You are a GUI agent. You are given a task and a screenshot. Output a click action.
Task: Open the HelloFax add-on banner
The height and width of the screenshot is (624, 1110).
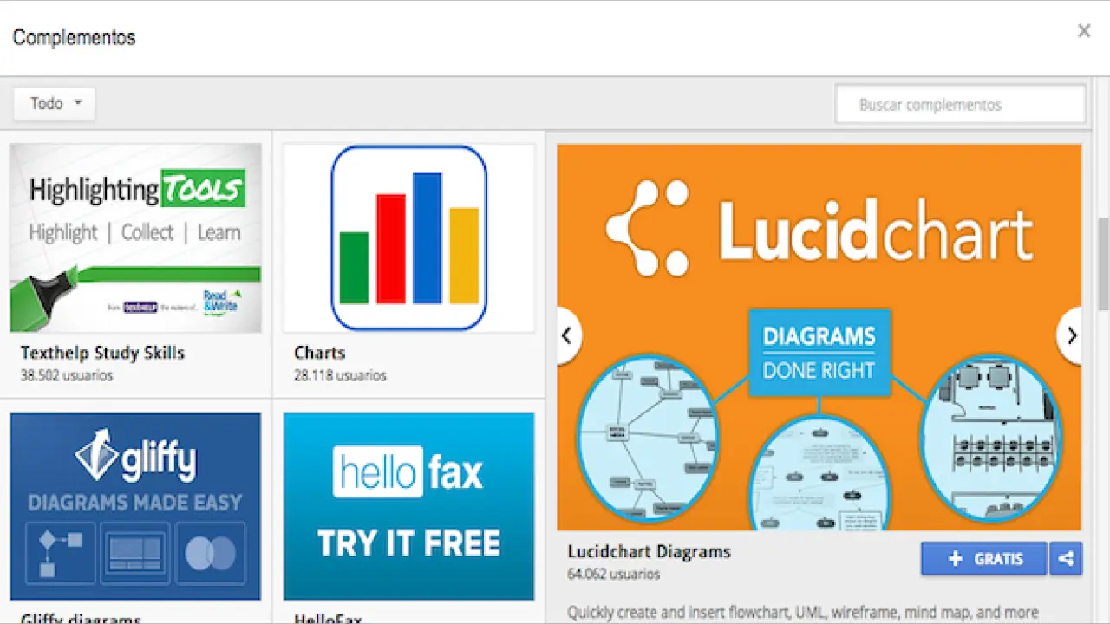[x=408, y=506]
